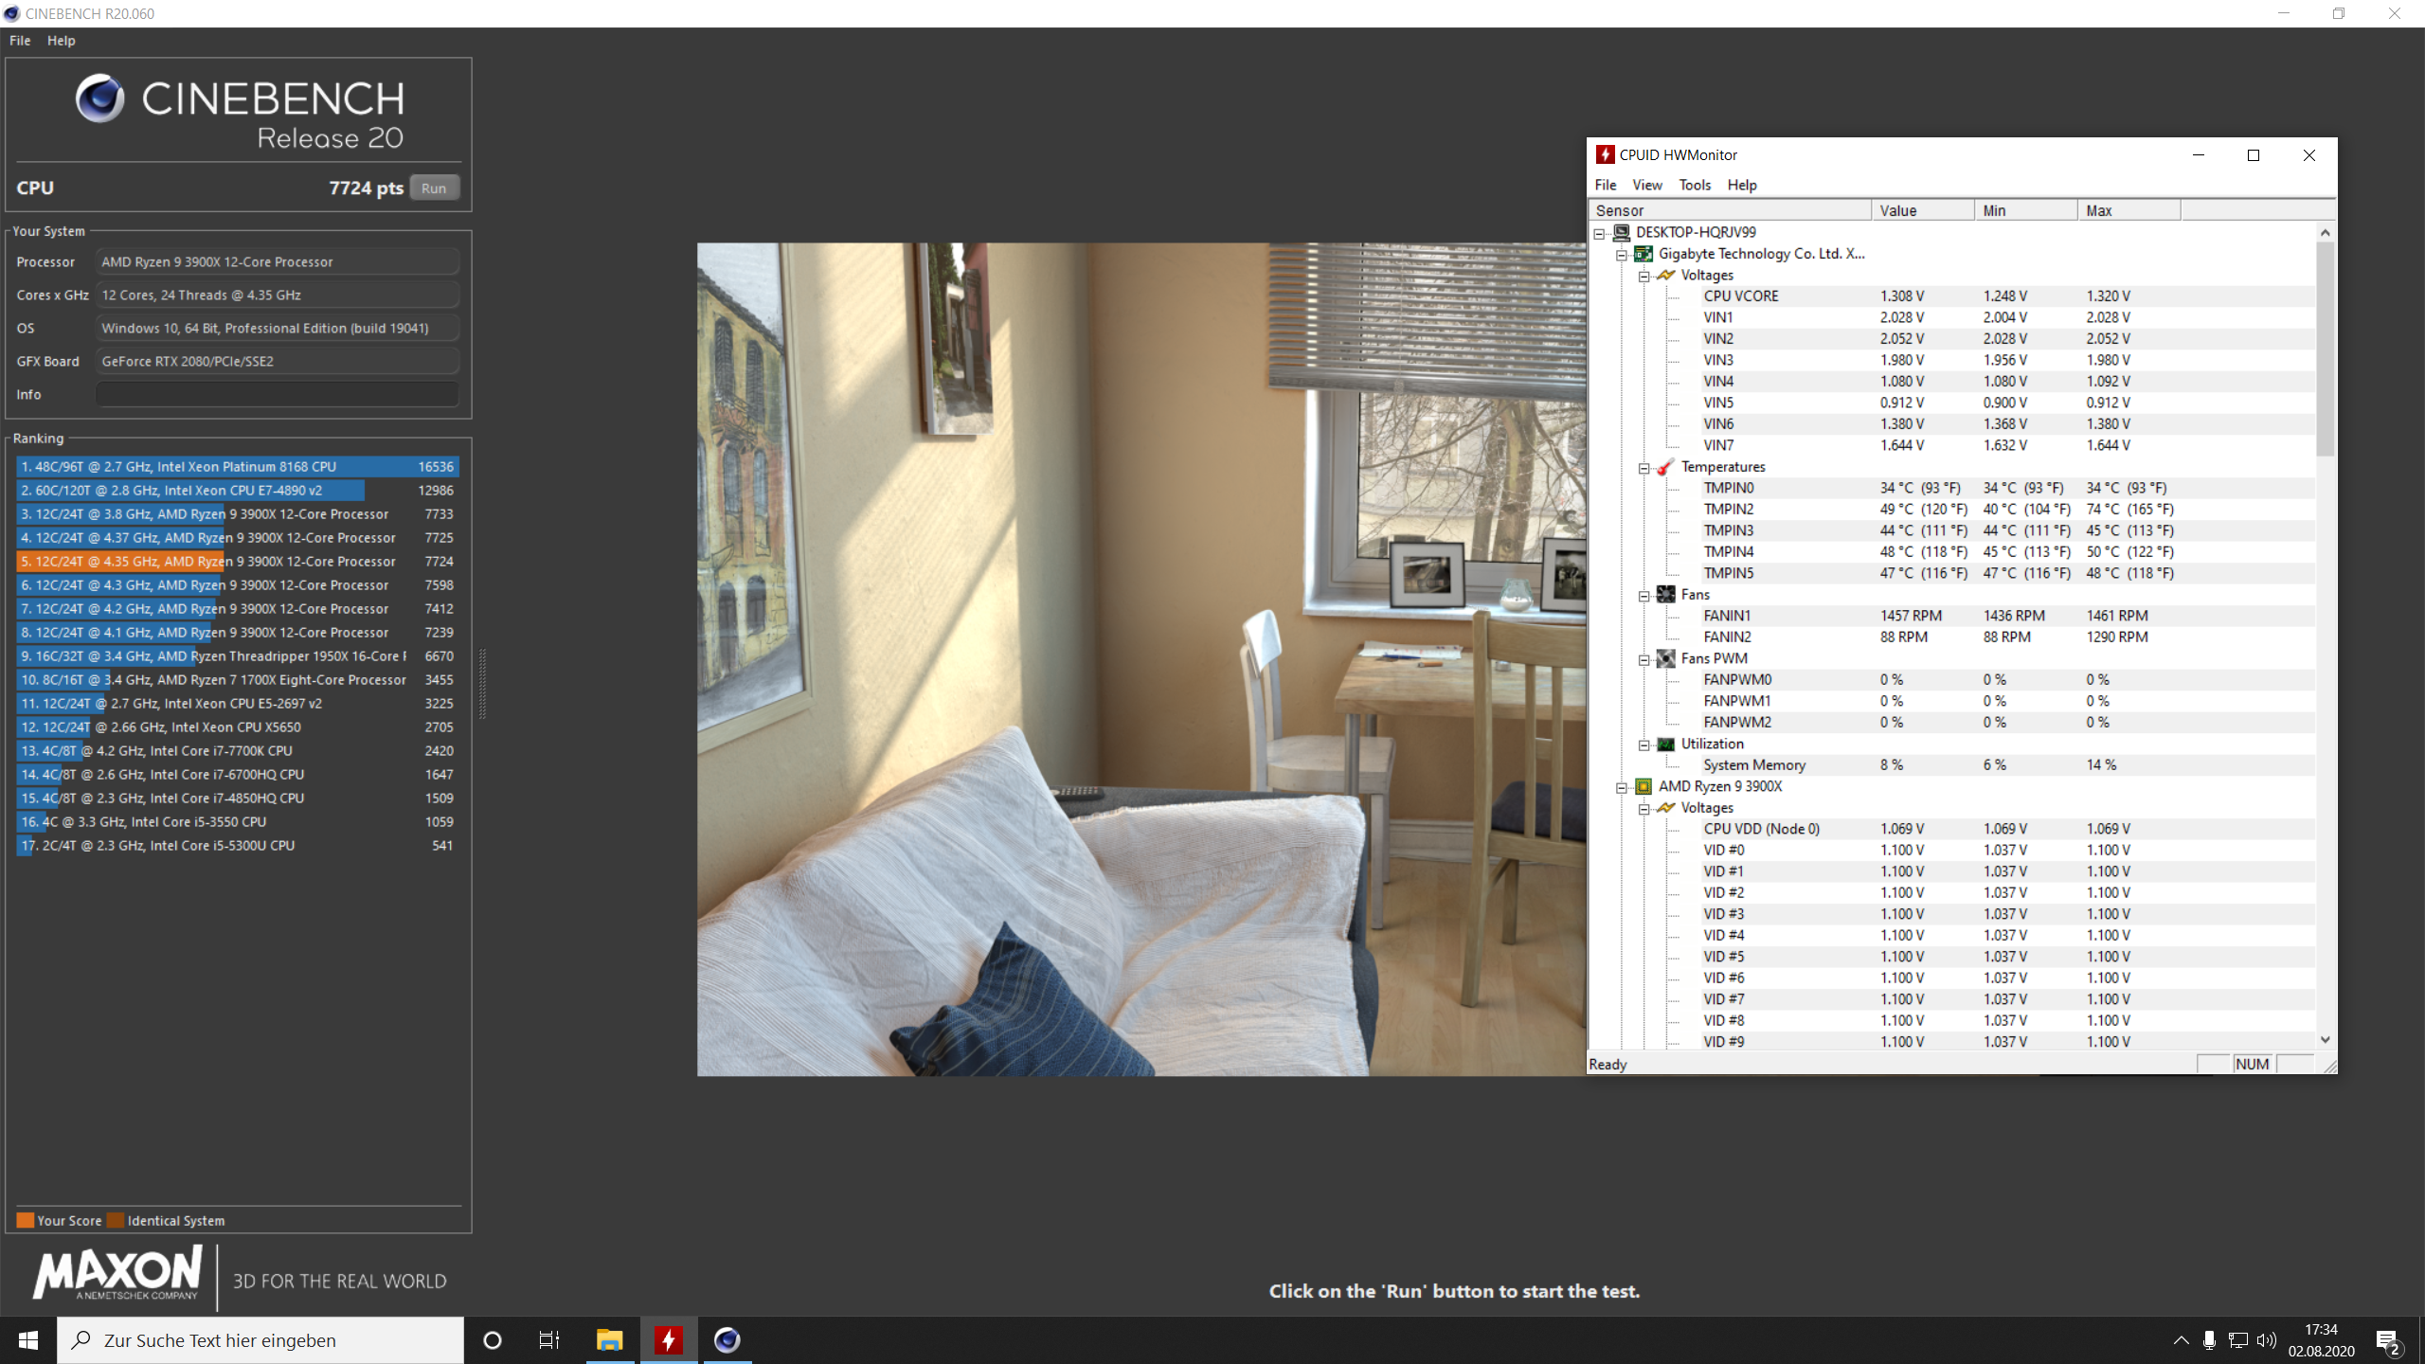
Task: Open the HWMonitor View menu
Action: [1646, 185]
